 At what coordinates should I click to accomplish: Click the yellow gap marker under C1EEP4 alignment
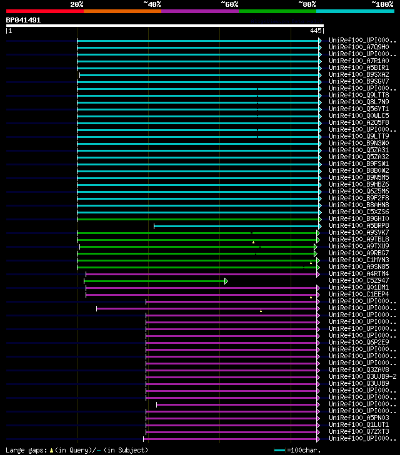click(x=311, y=297)
